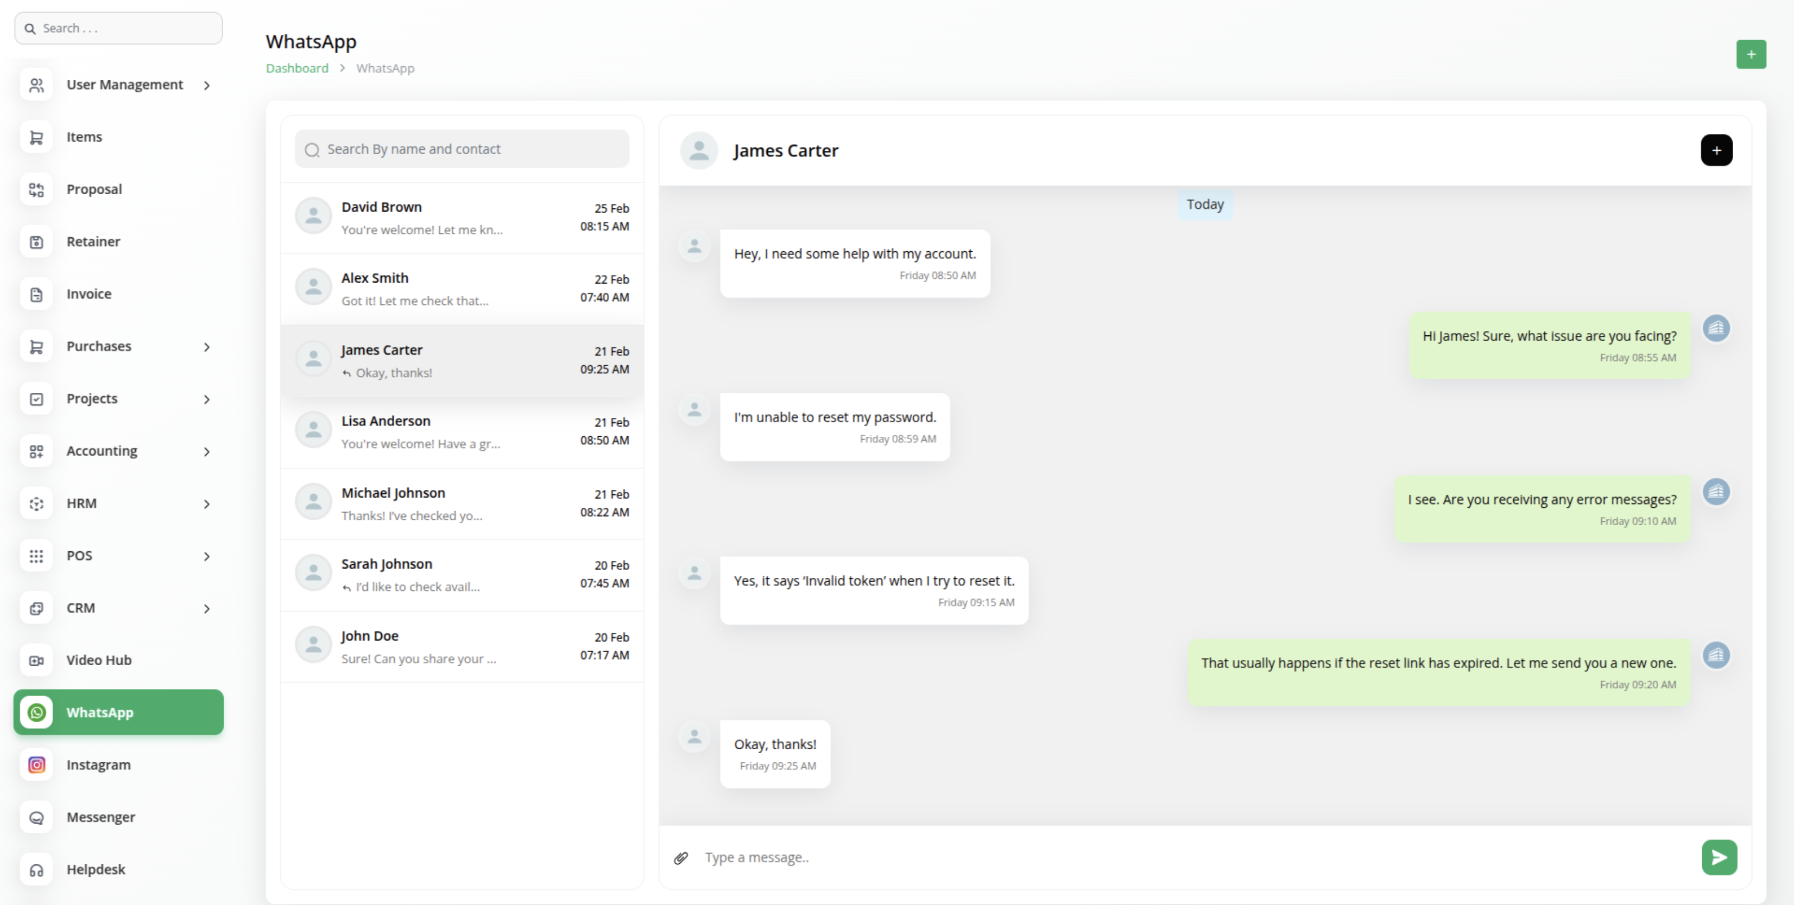Click the Helpdesk headset icon

point(36,870)
